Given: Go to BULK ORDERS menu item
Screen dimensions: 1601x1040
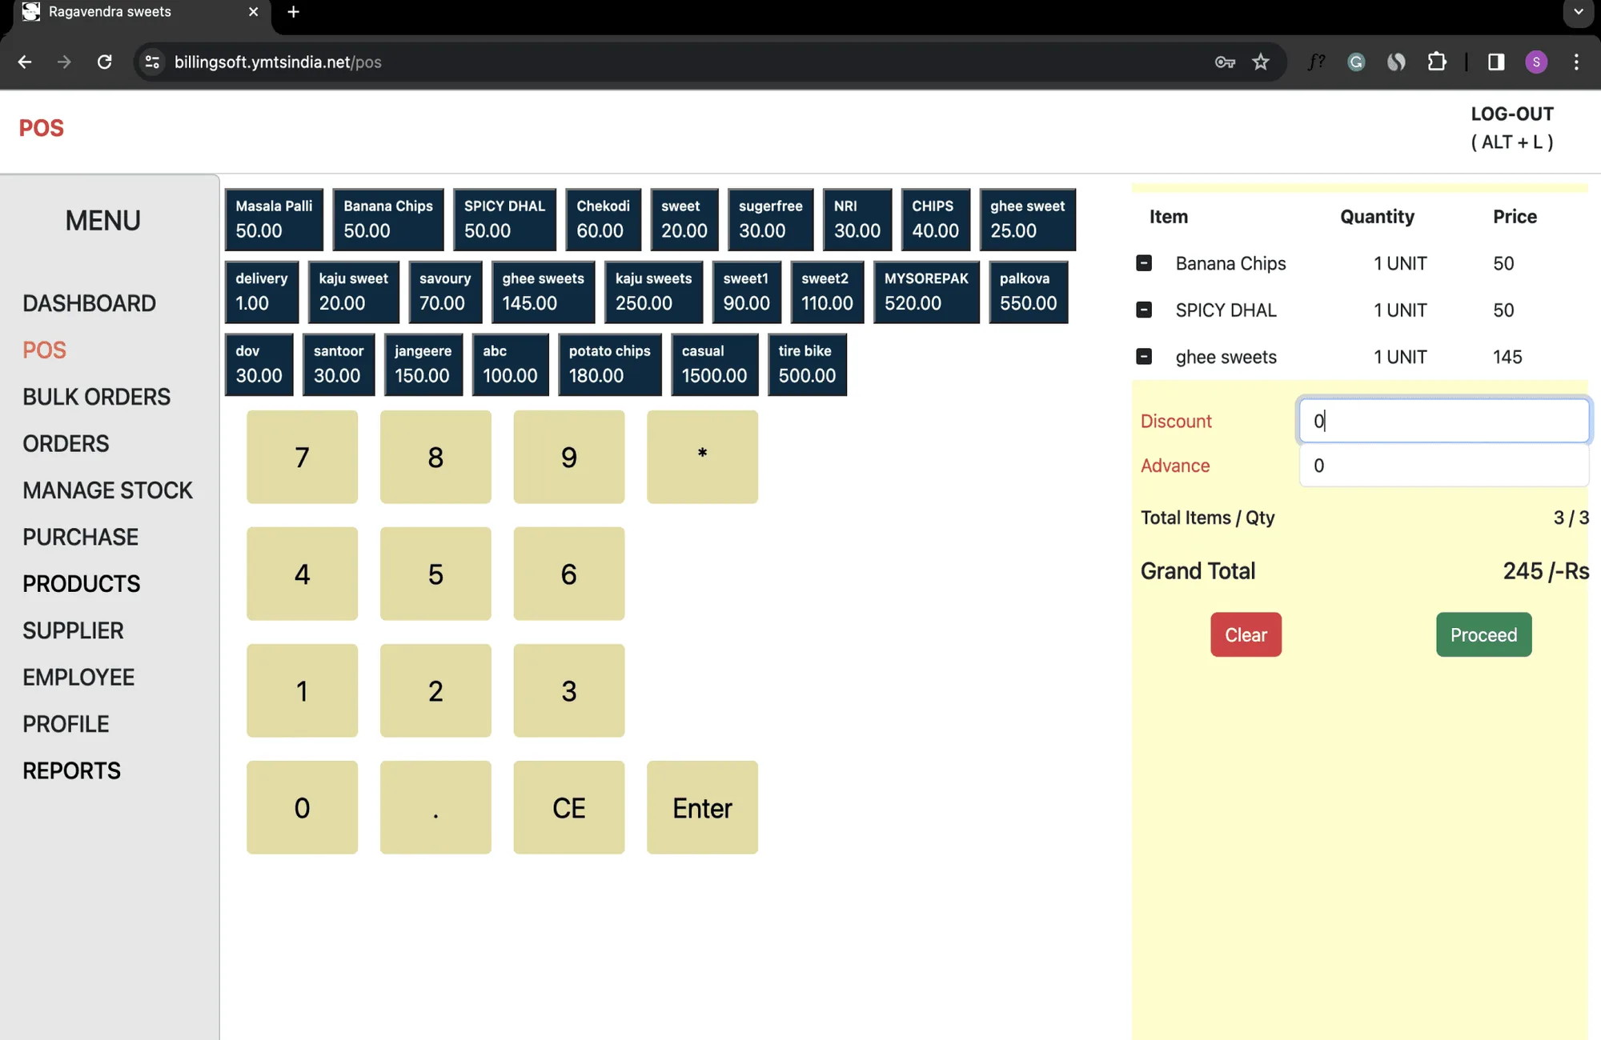Looking at the screenshot, I should tap(96, 397).
